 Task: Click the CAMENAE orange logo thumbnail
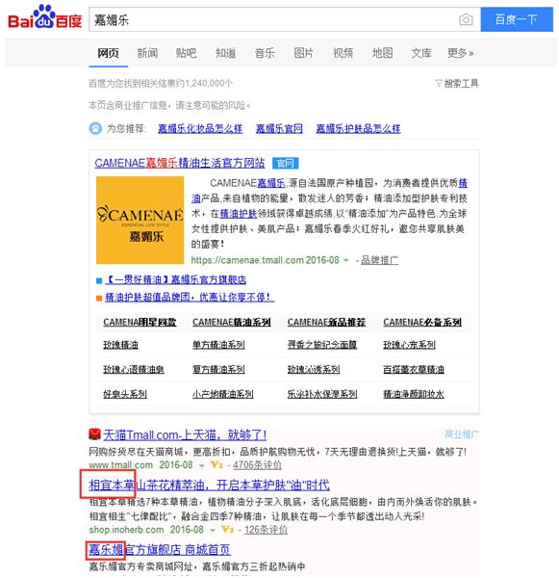click(x=140, y=220)
